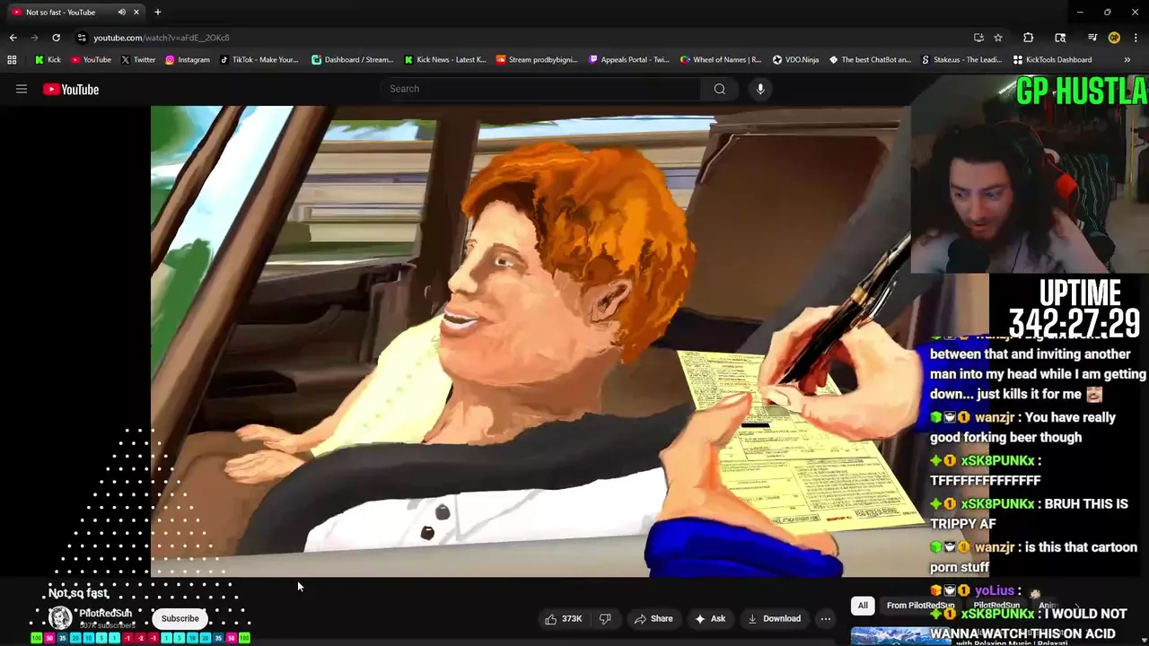Go back in browser history
Screen dimensions: 1149x646
coord(13,38)
